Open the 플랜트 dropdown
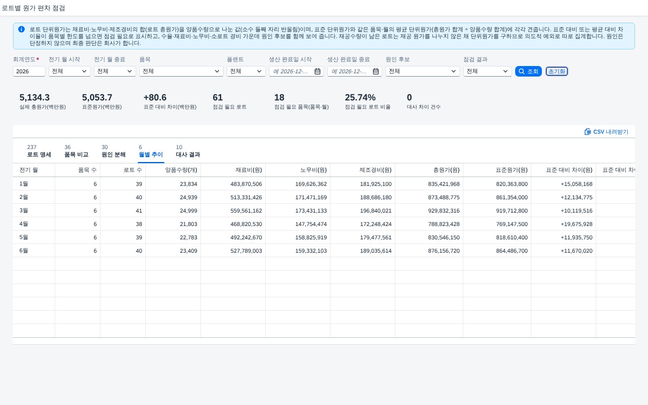648x405 pixels. tap(246, 71)
